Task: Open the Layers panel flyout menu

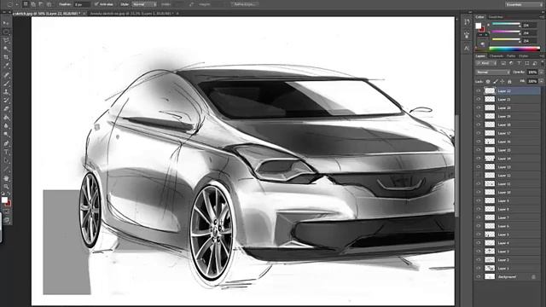Action: tap(543, 55)
